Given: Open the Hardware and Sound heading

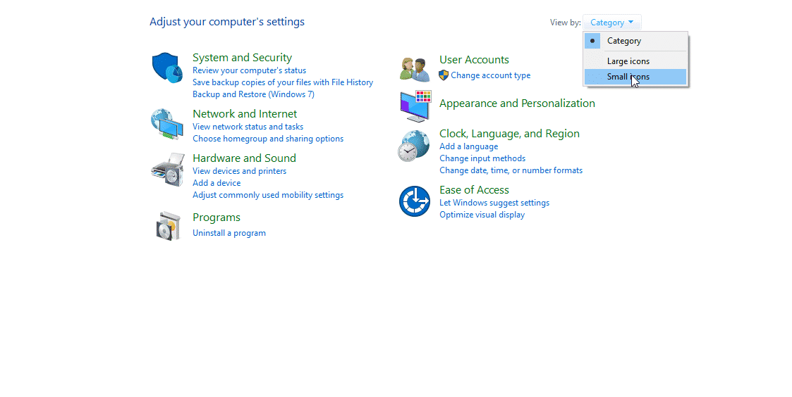Looking at the screenshot, I should (x=244, y=158).
